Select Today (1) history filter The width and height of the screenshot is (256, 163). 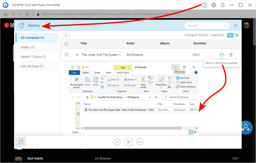[37, 47]
